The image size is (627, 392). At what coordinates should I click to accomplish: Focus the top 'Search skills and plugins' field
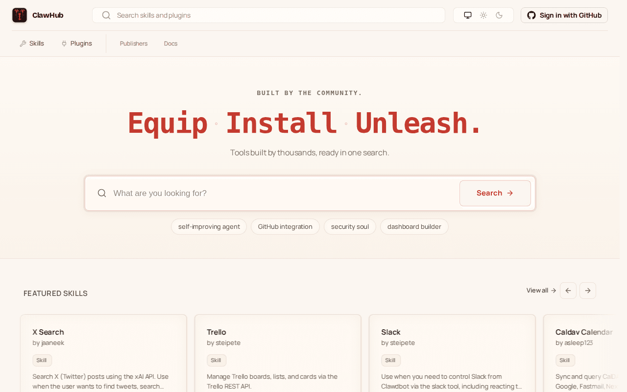[x=268, y=15]
